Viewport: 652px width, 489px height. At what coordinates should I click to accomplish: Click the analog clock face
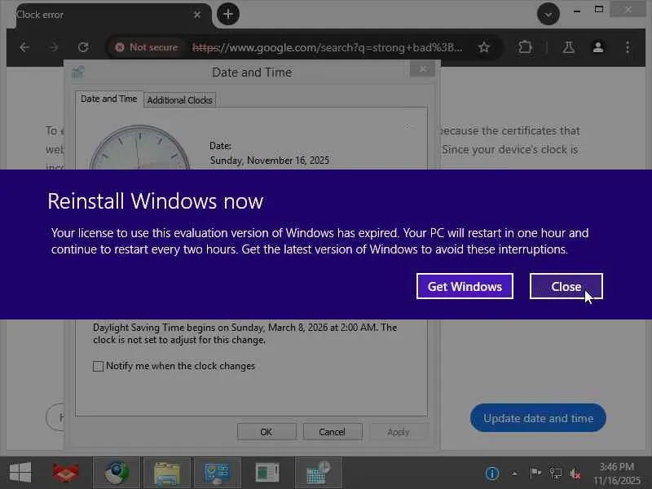139,148
